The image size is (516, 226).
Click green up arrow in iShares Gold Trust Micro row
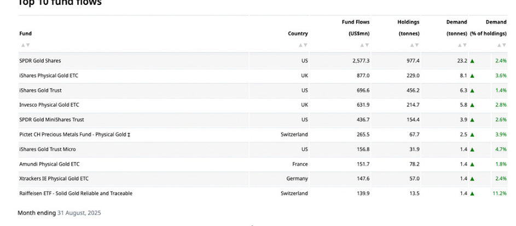coord(472,149)
